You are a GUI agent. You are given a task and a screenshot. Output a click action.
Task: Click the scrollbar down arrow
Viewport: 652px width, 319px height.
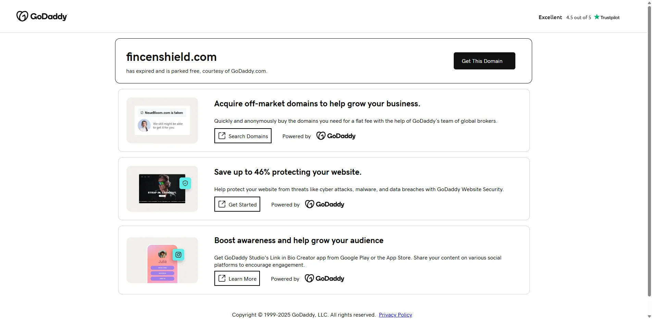point(649,316)
